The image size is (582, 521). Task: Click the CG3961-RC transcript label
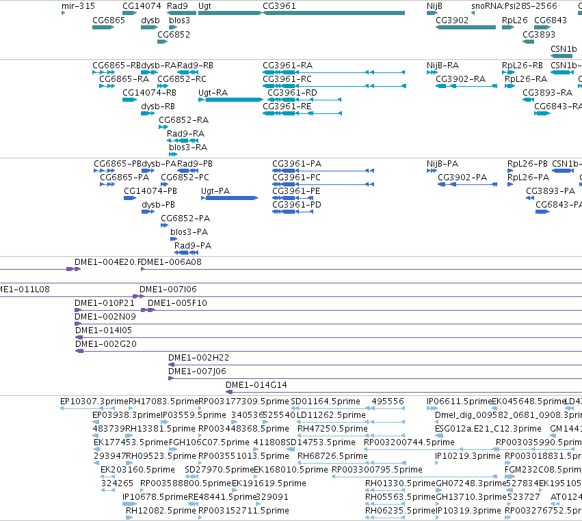pos(287,79)
